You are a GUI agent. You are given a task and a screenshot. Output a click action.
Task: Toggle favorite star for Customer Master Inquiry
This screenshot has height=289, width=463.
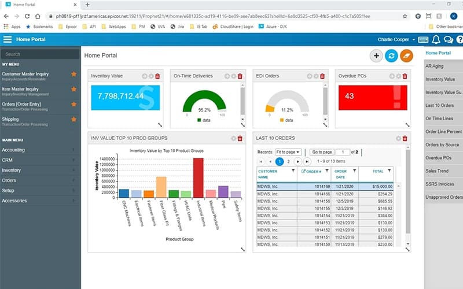point(74,75)
